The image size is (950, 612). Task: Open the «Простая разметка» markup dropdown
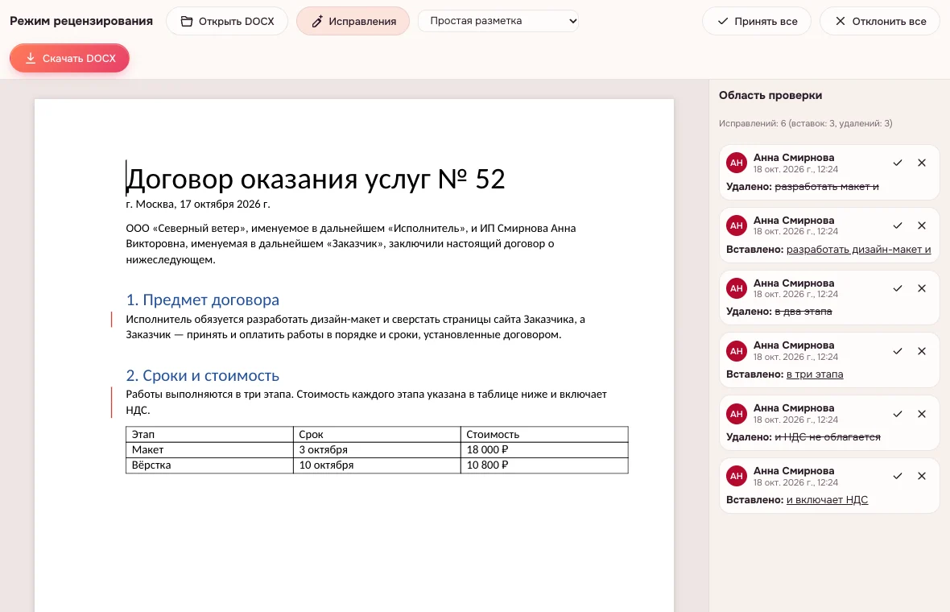pyautogui.click(x=498, y=21)
